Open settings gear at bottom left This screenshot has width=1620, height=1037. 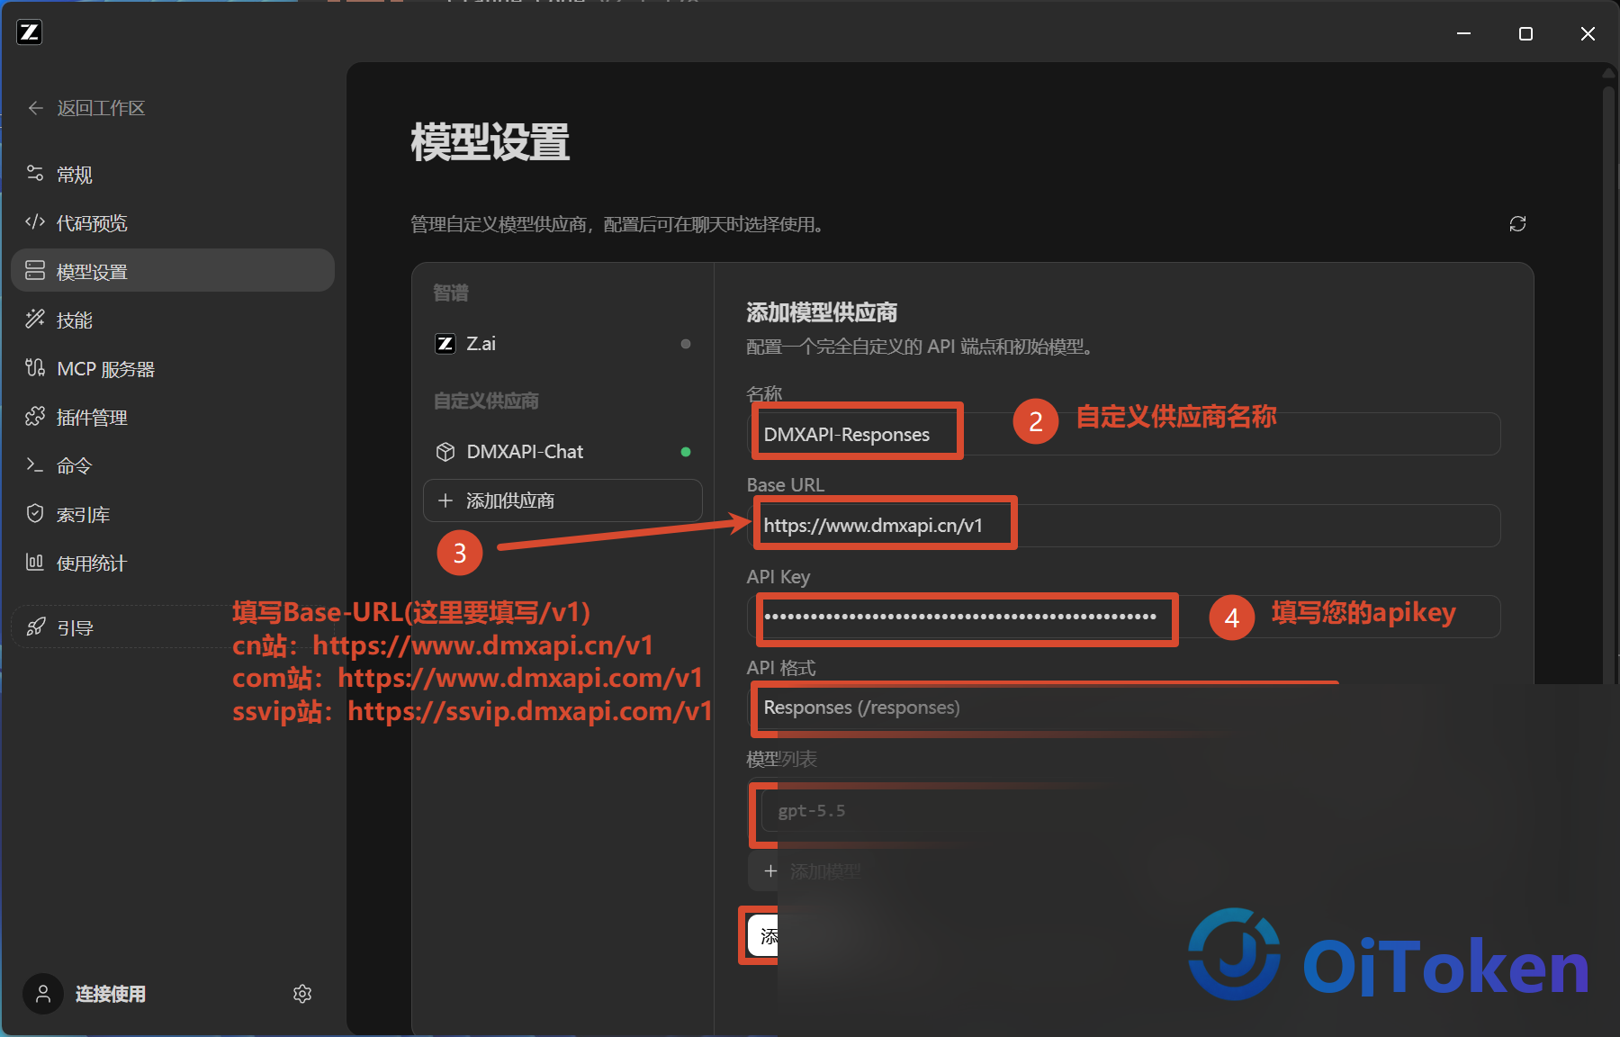click(302, 994)
